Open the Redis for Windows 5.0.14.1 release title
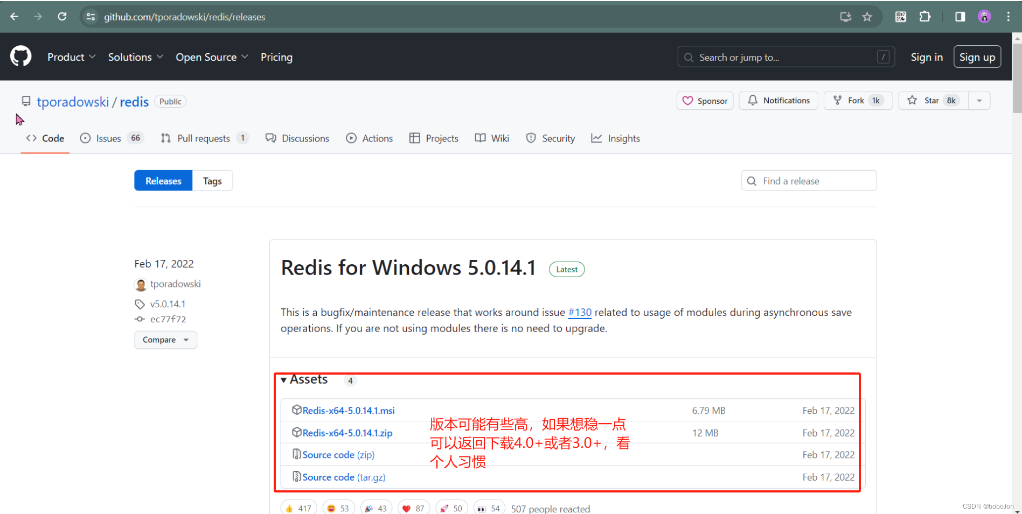The height and width of the screenshot is (514, 1022). [x=408, y=267]
